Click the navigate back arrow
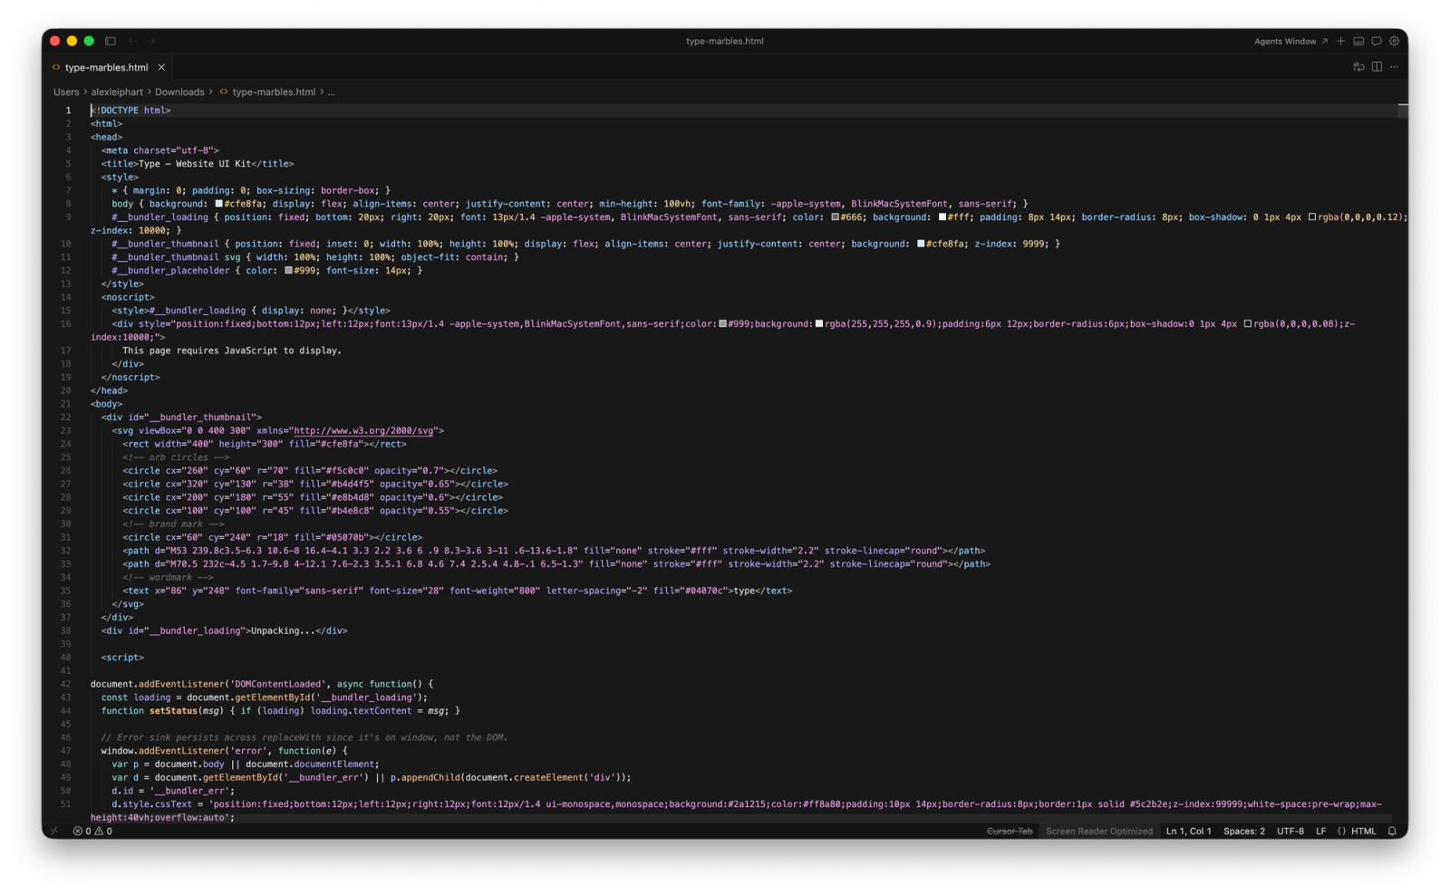Image resolution: width=1450 pixels, height=894 pixels. pos(132,41)
